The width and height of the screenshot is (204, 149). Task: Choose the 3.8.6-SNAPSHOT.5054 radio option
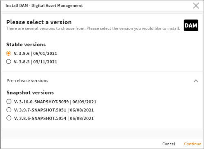9,118
